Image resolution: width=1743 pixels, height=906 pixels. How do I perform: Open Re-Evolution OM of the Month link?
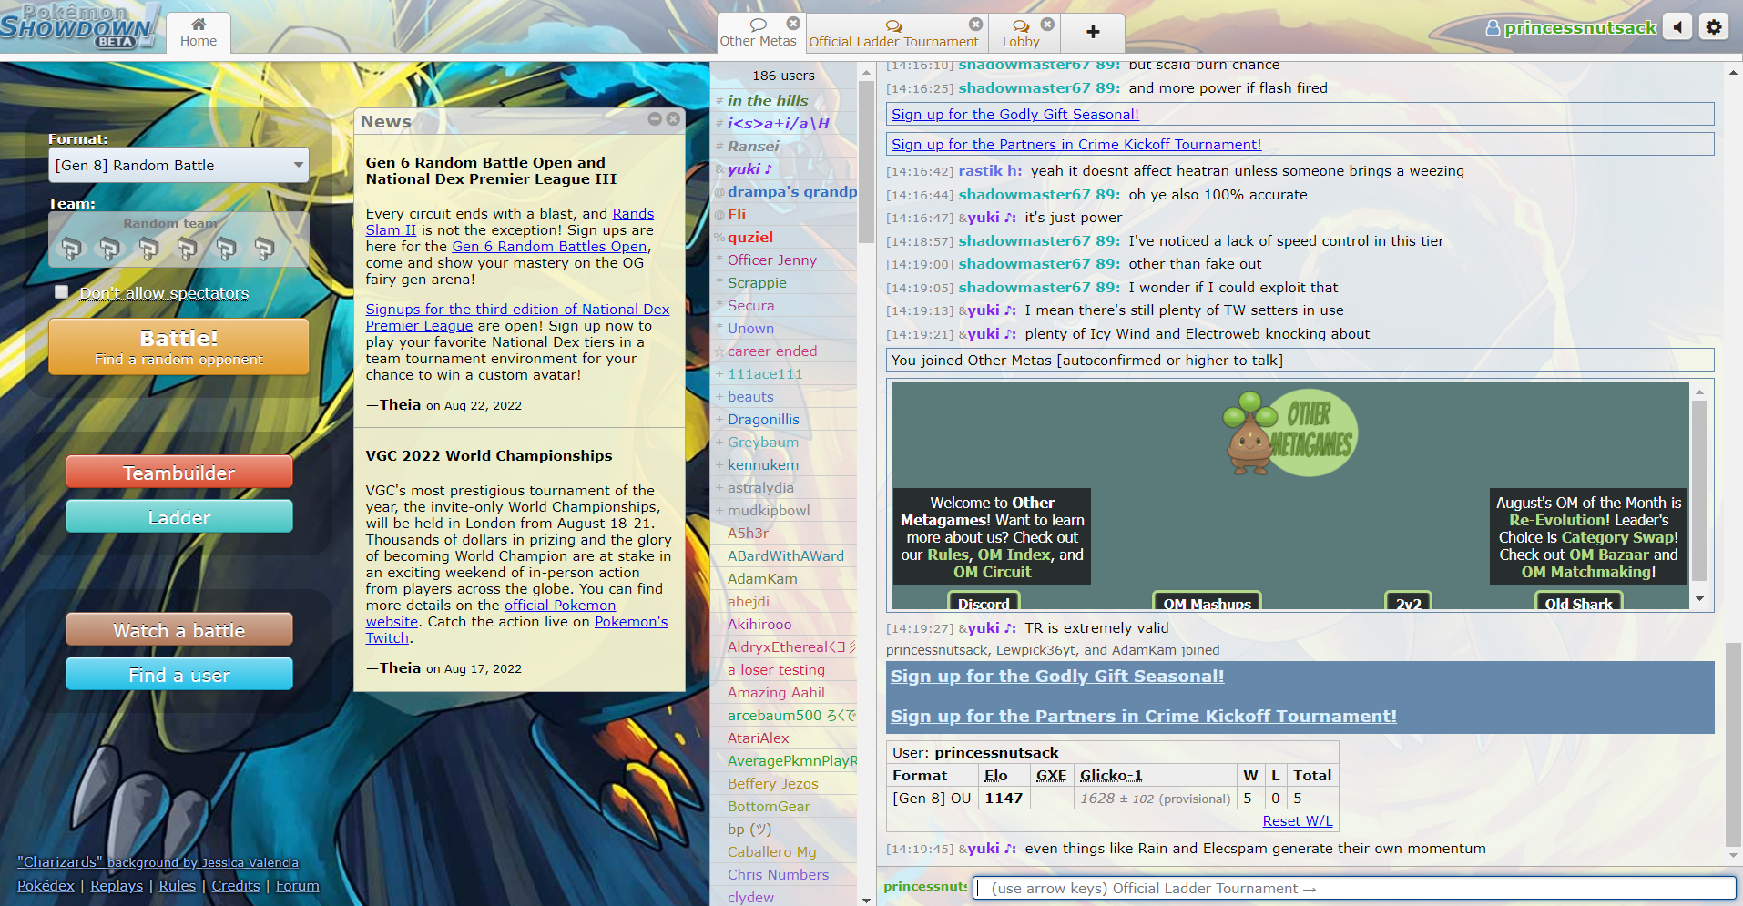(1558, 520)
